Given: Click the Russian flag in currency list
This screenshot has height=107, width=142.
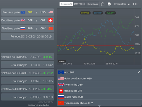Looking at the screenshot, I should 61,97.
